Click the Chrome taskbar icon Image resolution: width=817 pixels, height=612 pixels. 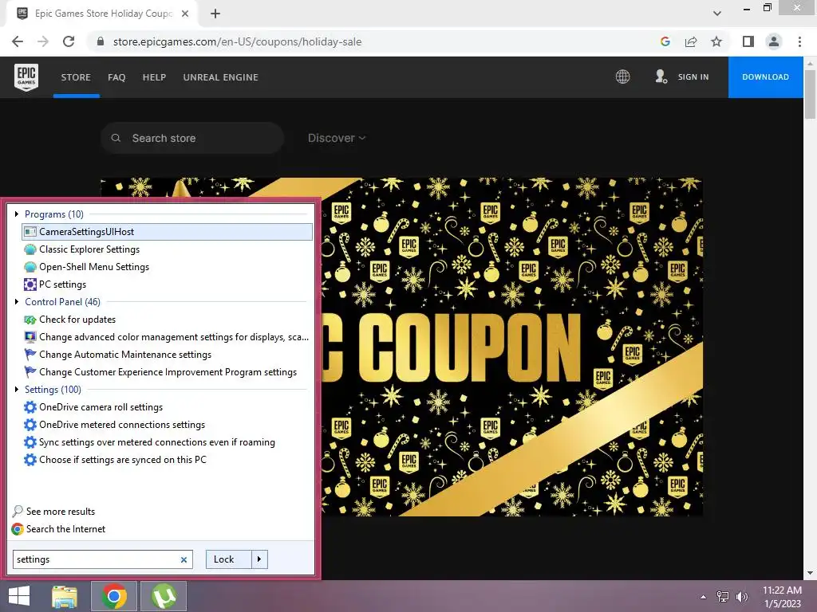pyautogui.click(x=114, y=596)
